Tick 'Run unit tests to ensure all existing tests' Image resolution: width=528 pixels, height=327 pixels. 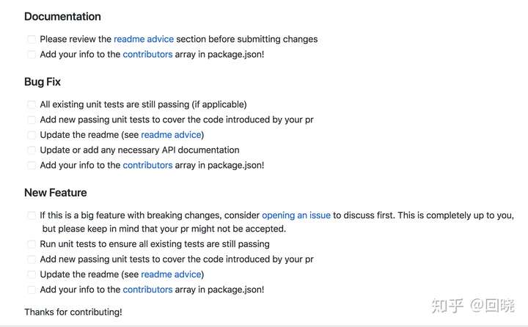point(32,244)
